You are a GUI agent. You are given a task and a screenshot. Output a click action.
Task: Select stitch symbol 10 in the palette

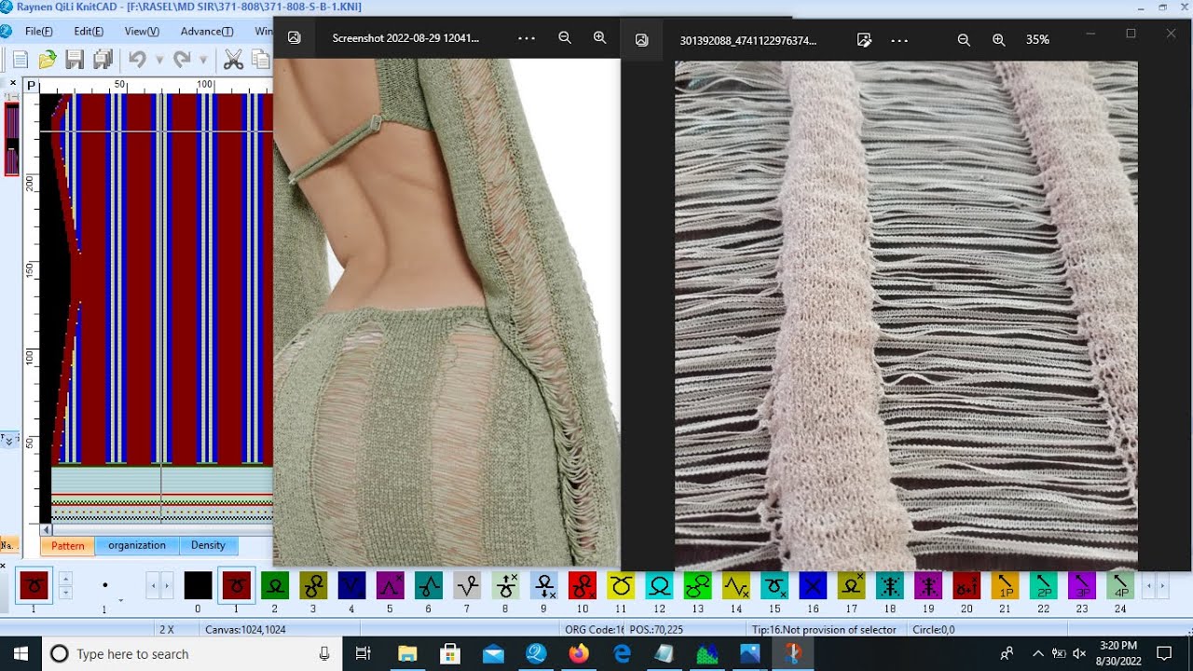click(x=583, y=585)
